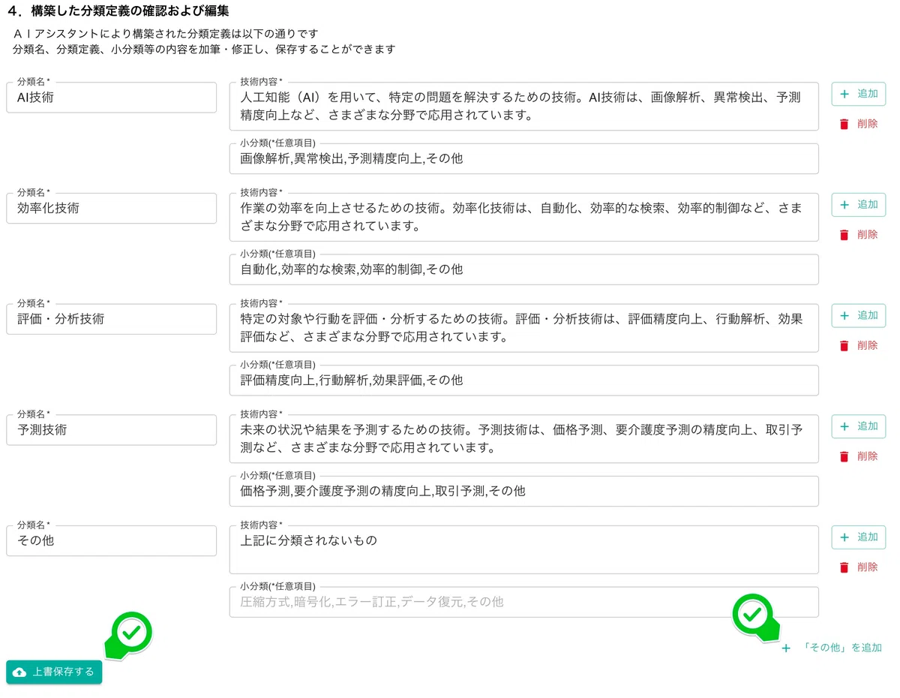
Task: Click text ＡＩアシスタントにより構築された分類定義は以下の通りです
Action: (166, 34)
